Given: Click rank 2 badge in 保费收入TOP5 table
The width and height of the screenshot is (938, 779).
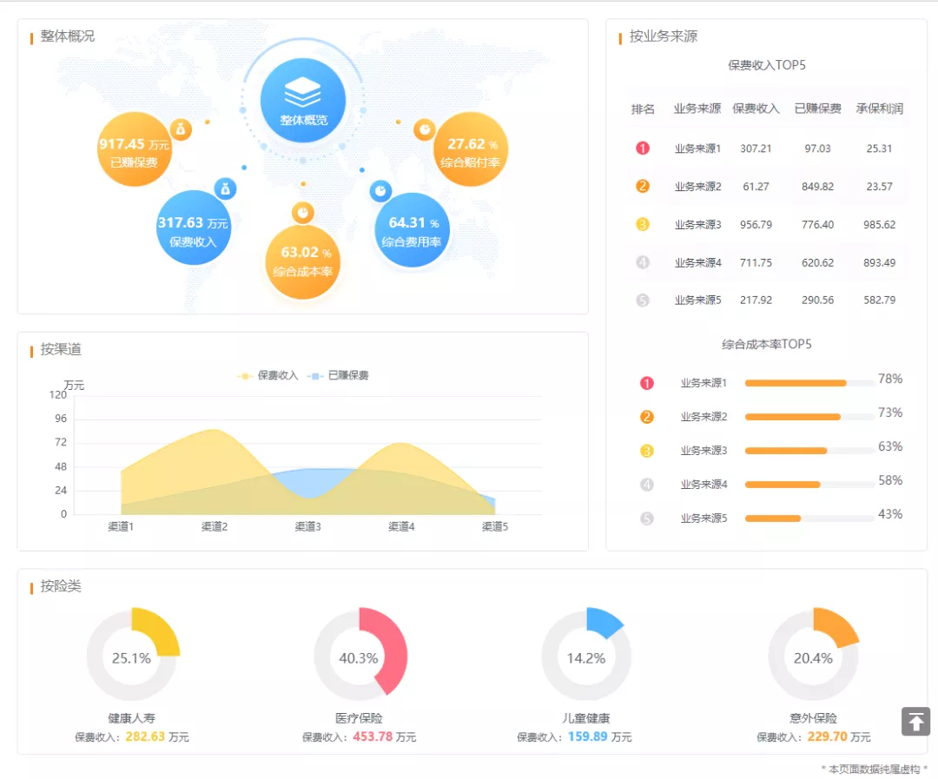Looking at the screenshot, I should click(x=643, y=186).
